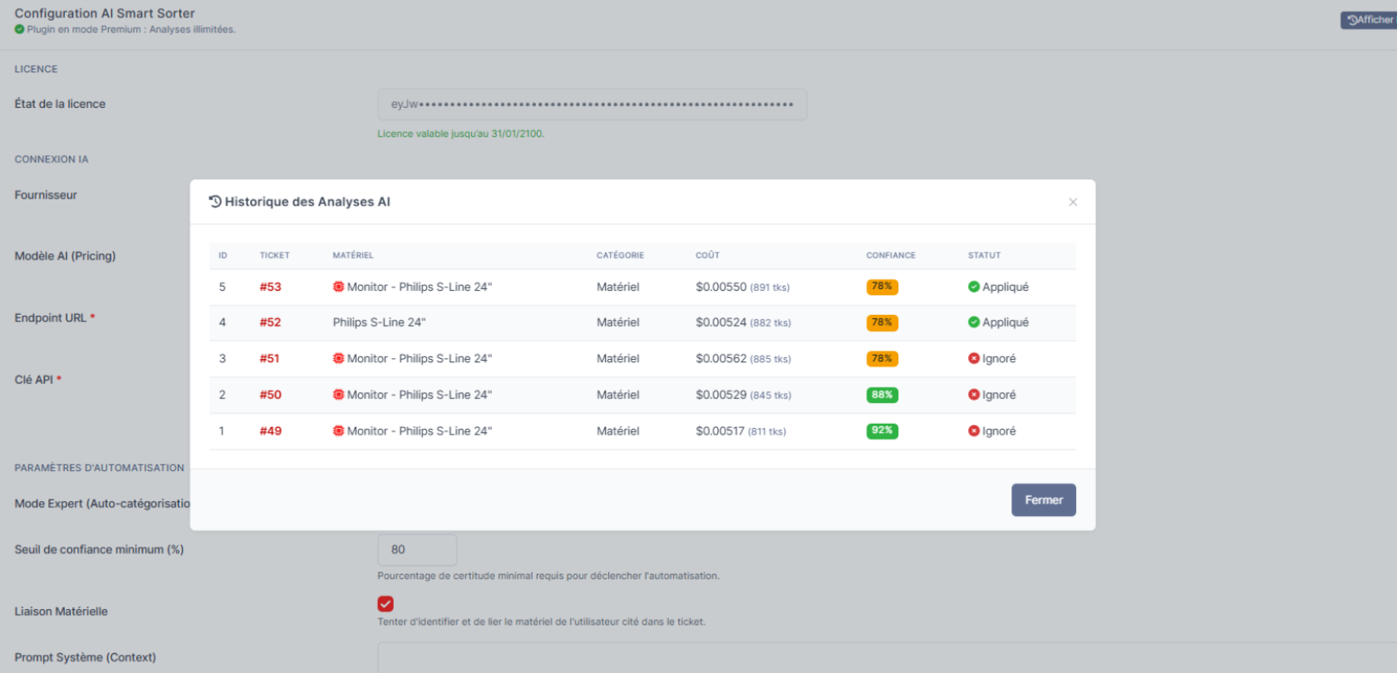Image resolution: width=1397 pixels, height=673 pixels.
Task: Open ticket #51 link
Action: click(269, 359)
